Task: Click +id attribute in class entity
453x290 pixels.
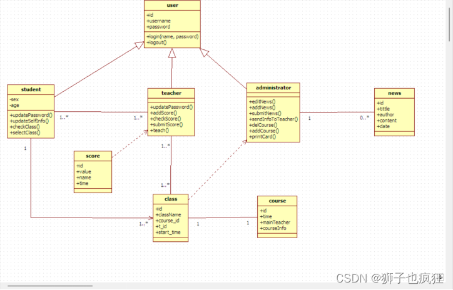Action: click(x=159, y=209)
